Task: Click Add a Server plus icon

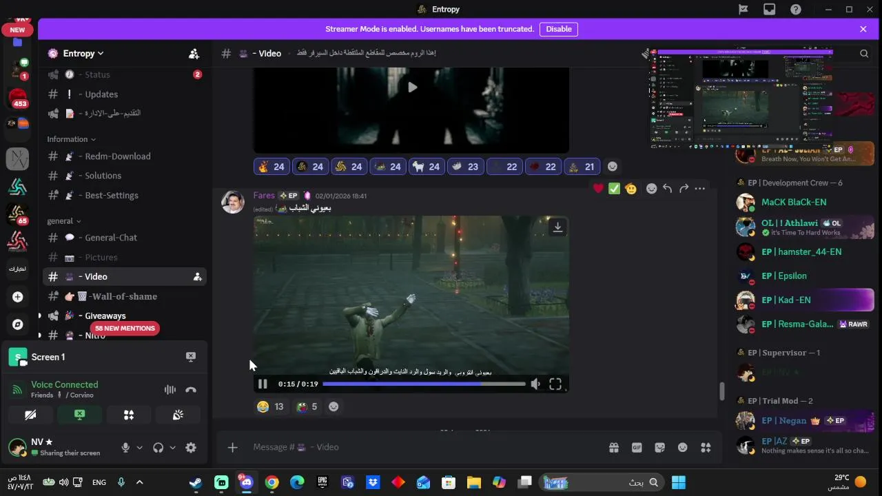Action: pos(18,297)
